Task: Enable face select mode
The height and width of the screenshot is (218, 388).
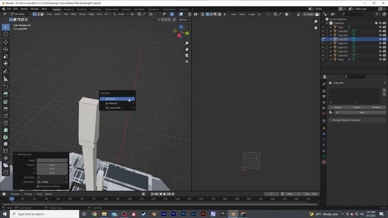Action: click(x=42, y=15)
